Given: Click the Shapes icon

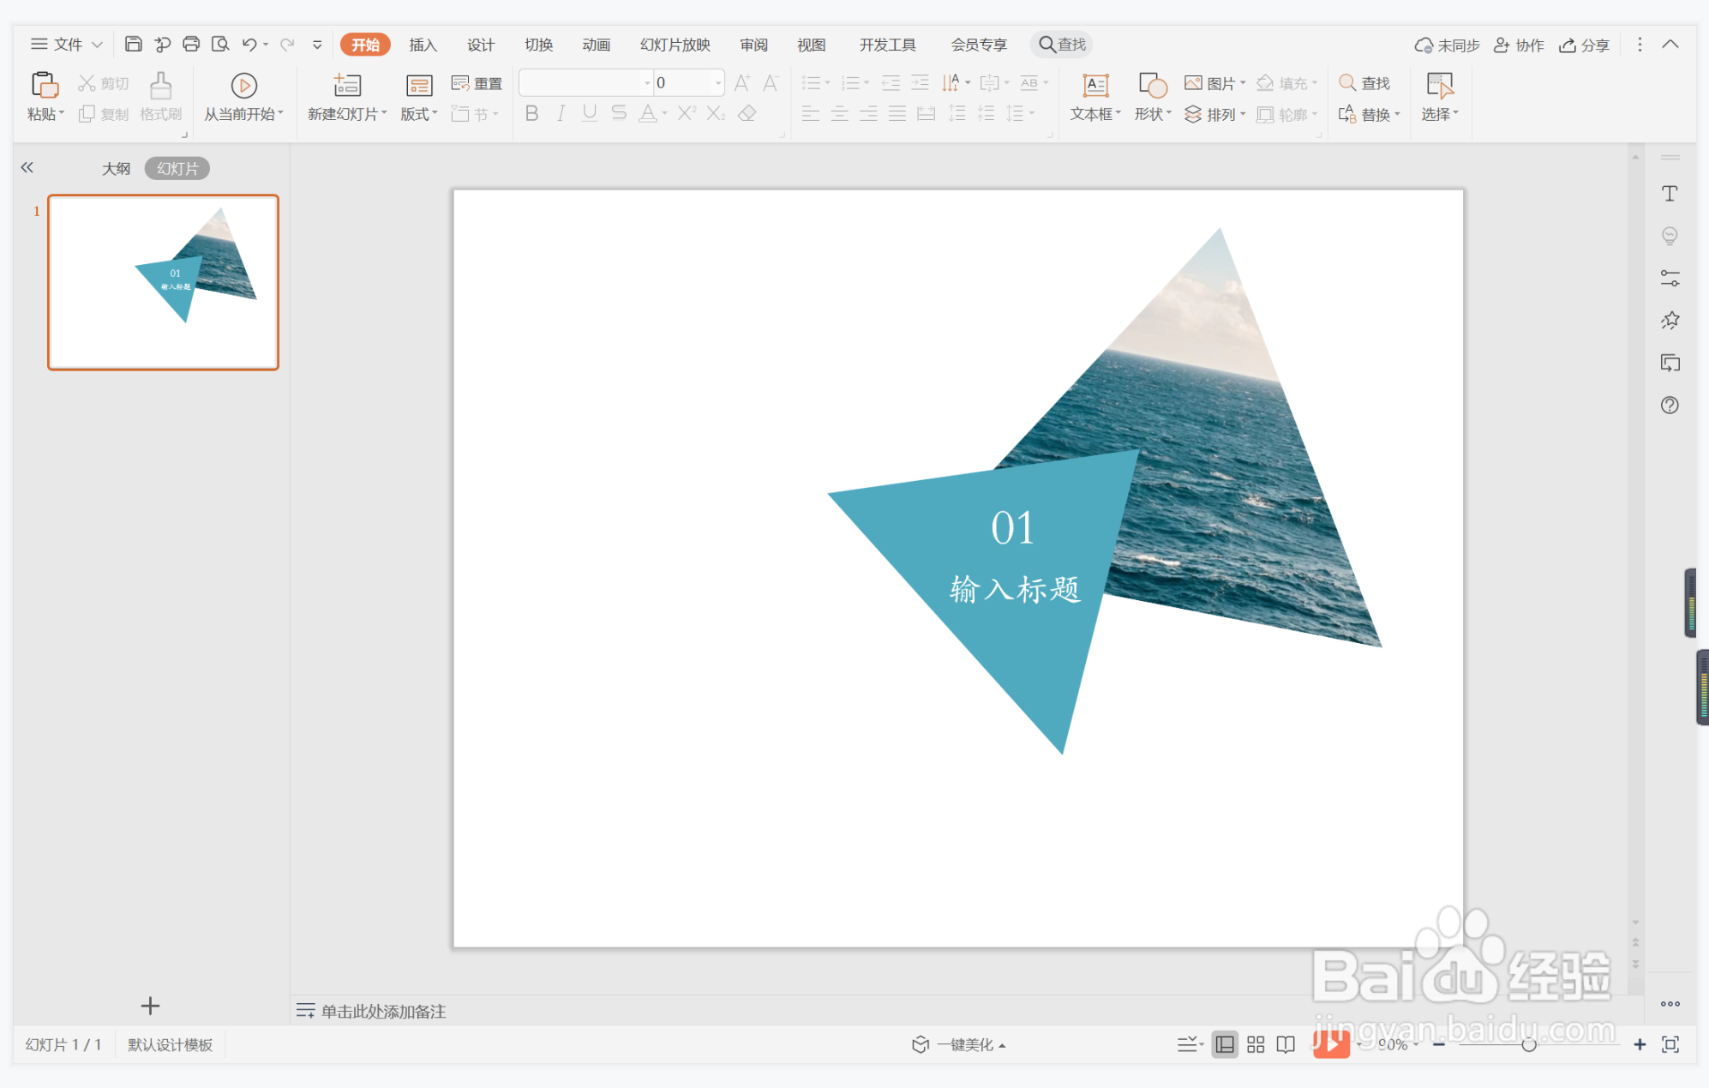Looking at the screenshot, I should 1153,85.
